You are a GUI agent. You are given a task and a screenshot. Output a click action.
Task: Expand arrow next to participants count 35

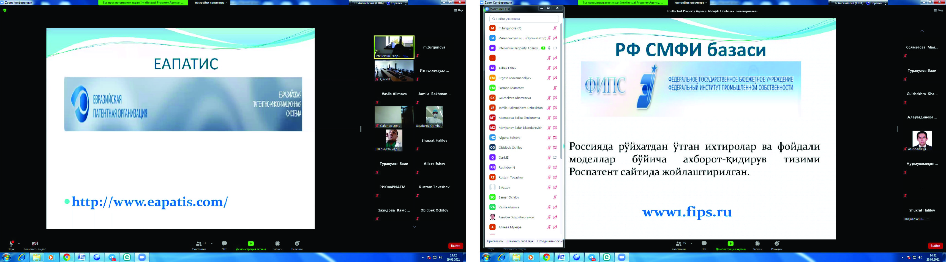(691, 243)
